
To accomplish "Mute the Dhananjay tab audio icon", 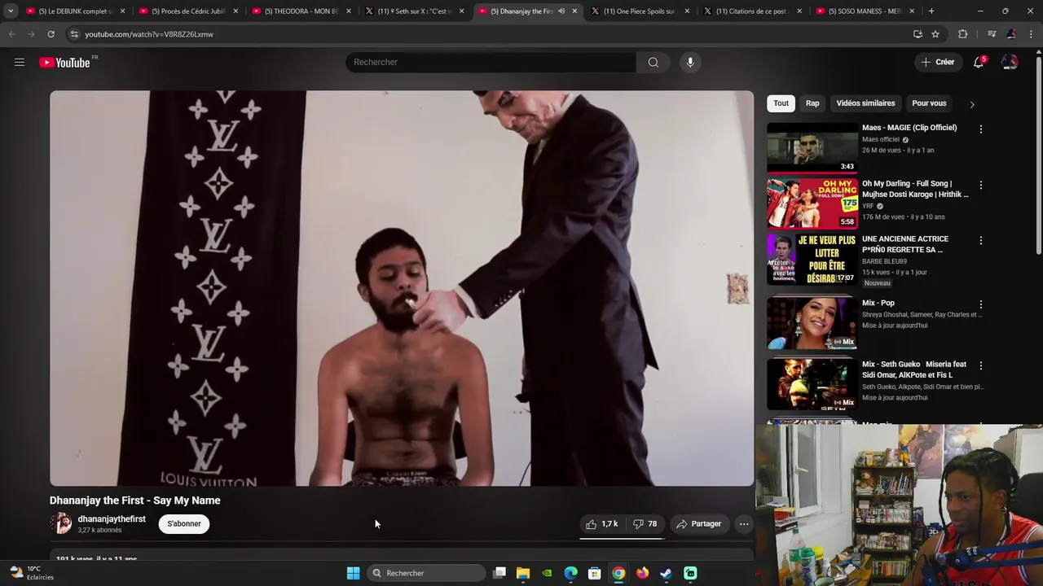I will [561, 11].
